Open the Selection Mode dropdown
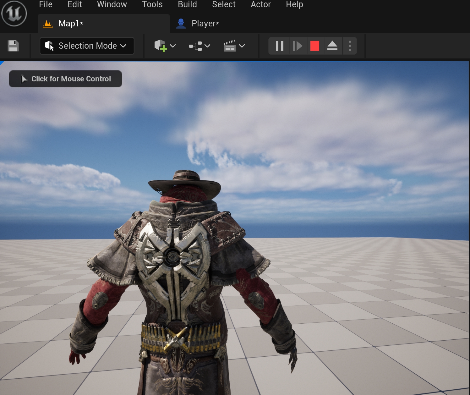 [87, 46]
